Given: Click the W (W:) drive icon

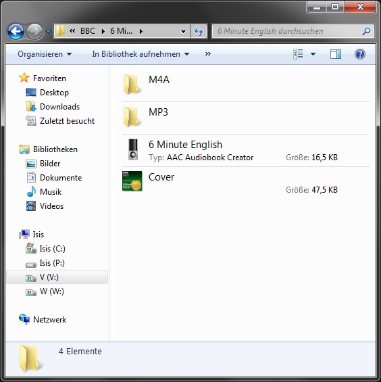Looking at the screenshot, I should 31,292.
